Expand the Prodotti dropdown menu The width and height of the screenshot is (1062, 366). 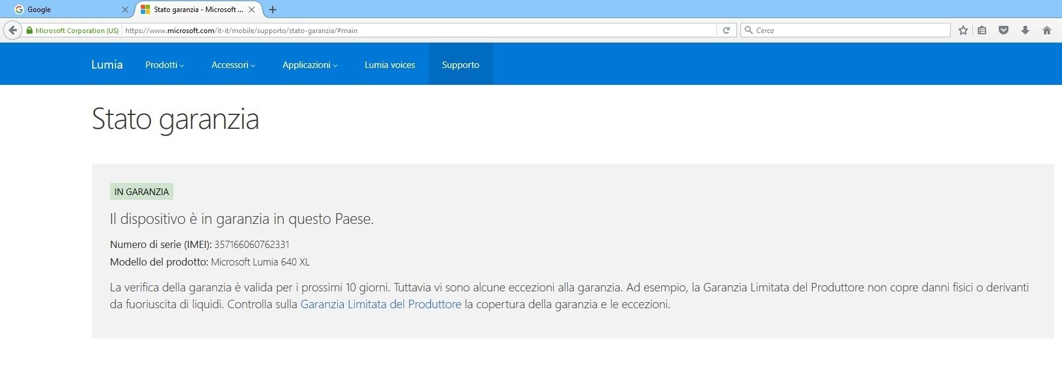coord(164,64)
